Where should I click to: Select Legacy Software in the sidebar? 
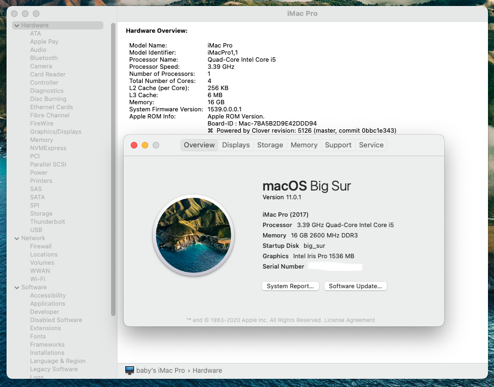[x=54, y=369]
